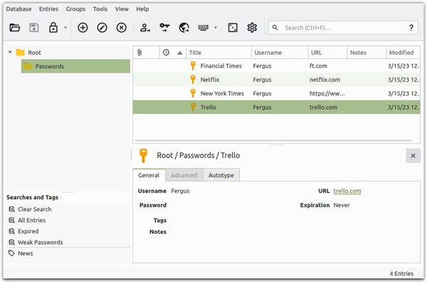
Task: Open the Entries menu
Action: 48,9
